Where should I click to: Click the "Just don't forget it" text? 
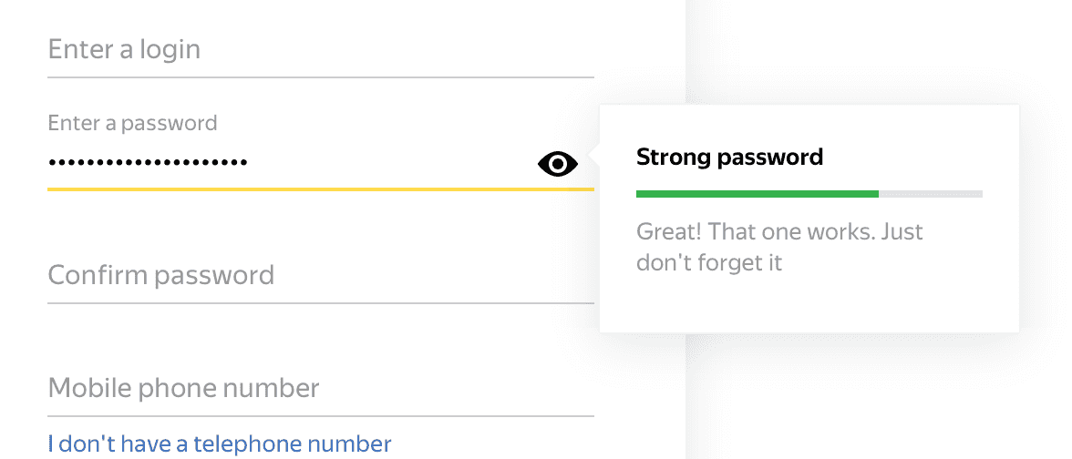pyautogui.click(x=709, y=264)
